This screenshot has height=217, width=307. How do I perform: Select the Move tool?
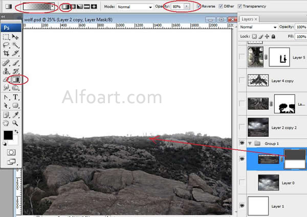[x=15, y=37]
